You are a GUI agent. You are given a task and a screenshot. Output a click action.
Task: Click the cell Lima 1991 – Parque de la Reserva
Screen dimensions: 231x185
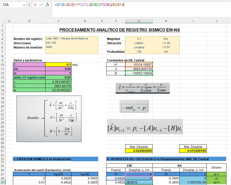[x=72, y=39]
